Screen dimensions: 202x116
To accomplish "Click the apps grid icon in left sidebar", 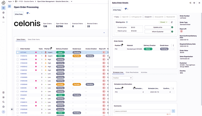I will 3,8.
